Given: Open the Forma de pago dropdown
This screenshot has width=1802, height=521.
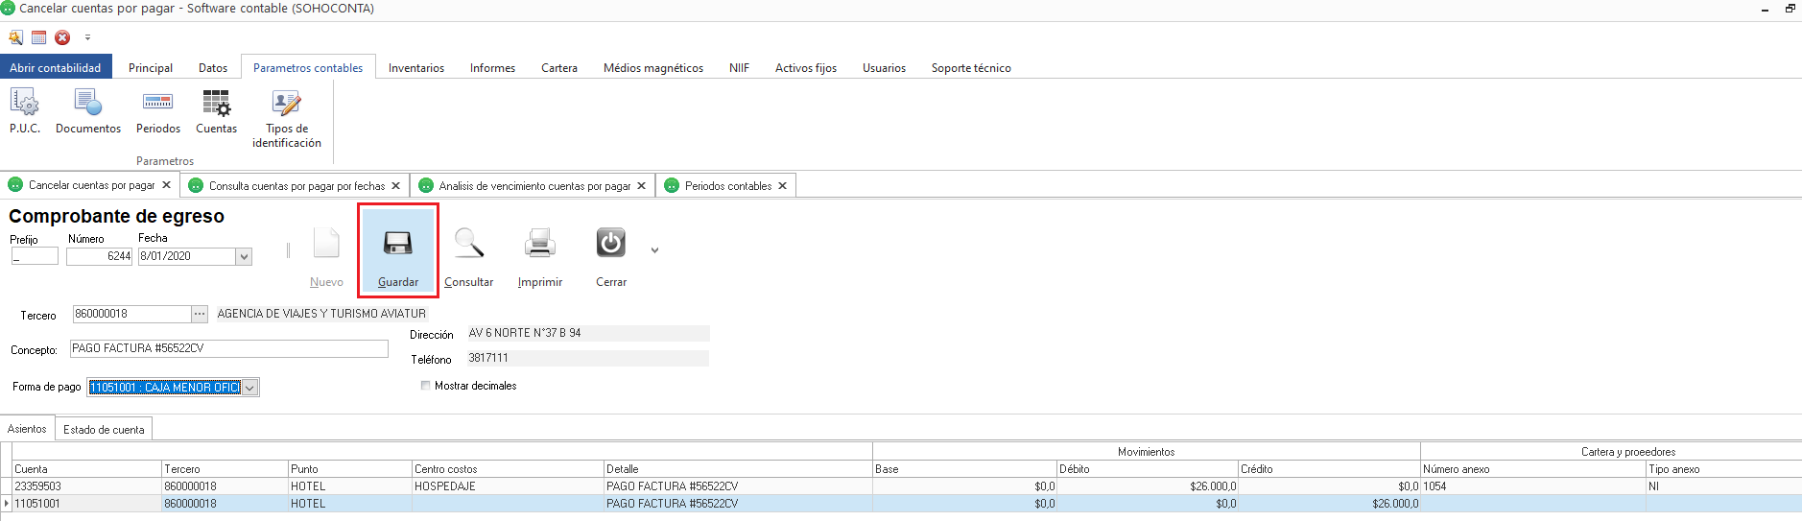Looking at the screenshot, I should pyautogui.click(x=249, y=388).
